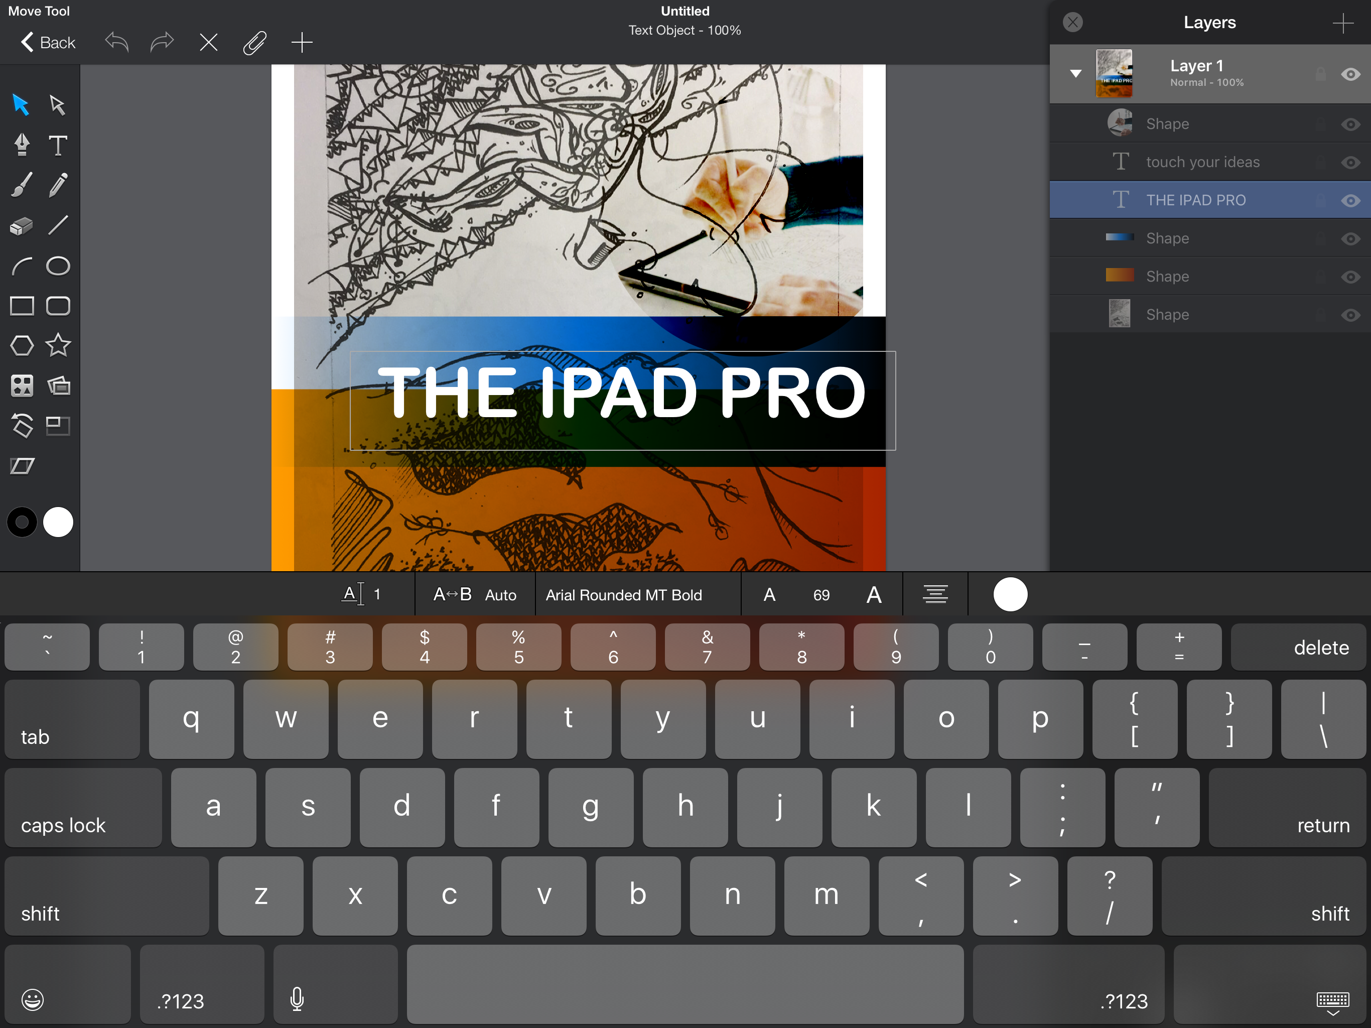Image resolution: width=1371 pixels, height=1028 pixels.
Task: Hide the blue gradient Shape layer
Action: [1350, 239]
